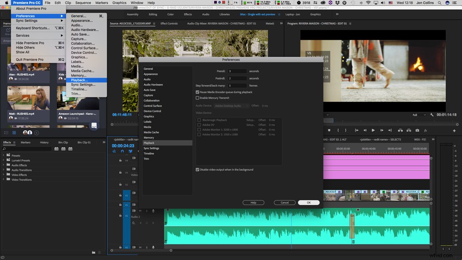Click the OK button in Preferences
The width and height of the screenshot is (462, 260).
pyautogui.click(x=309, y=203)
